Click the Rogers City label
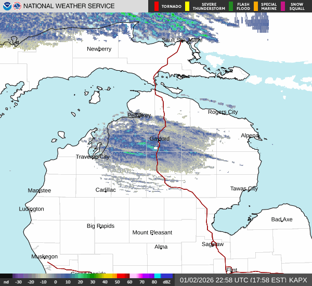The height and width of the screenshot is (286, 312). [x=223, y=112]
